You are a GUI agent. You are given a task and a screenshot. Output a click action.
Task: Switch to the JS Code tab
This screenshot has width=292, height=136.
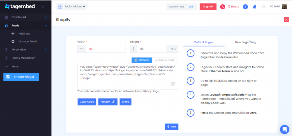(x=142, y=60)
